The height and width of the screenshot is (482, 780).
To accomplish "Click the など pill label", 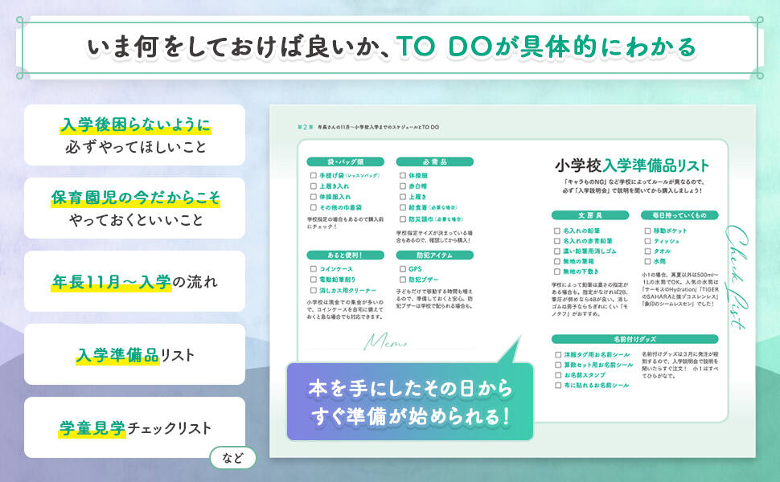I will (x=232, y=458).
